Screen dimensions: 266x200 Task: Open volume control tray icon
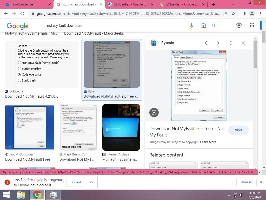[x=241, y=195]
